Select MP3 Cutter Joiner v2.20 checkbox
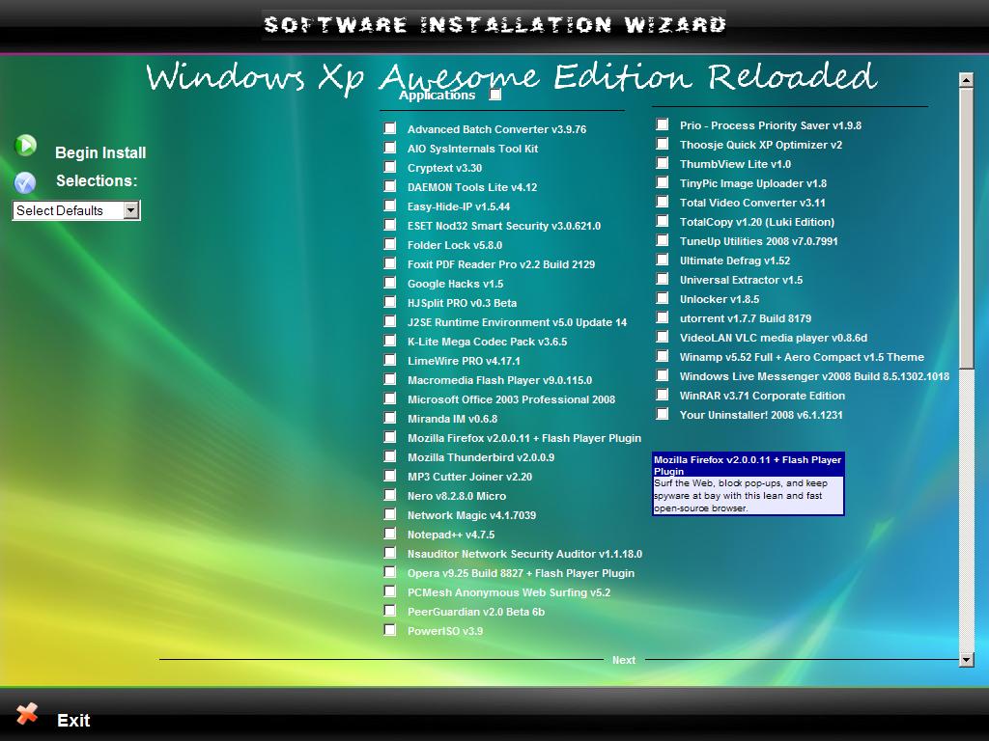The width and height of the screenshot is (989, 741). point(390,476)
